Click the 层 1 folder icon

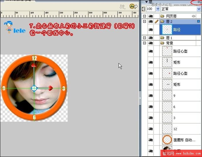coord(162,38)
